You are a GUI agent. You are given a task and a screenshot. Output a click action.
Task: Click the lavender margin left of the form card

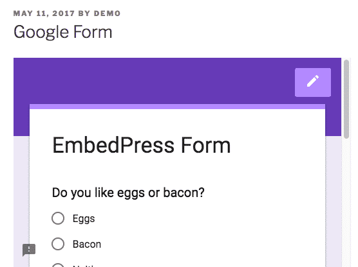click(x=21, y=189)
